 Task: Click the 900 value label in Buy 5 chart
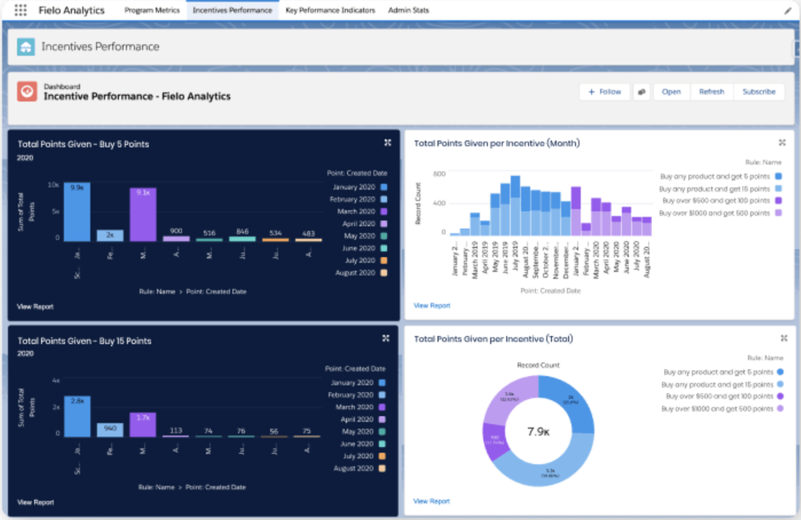click(175, 230)
